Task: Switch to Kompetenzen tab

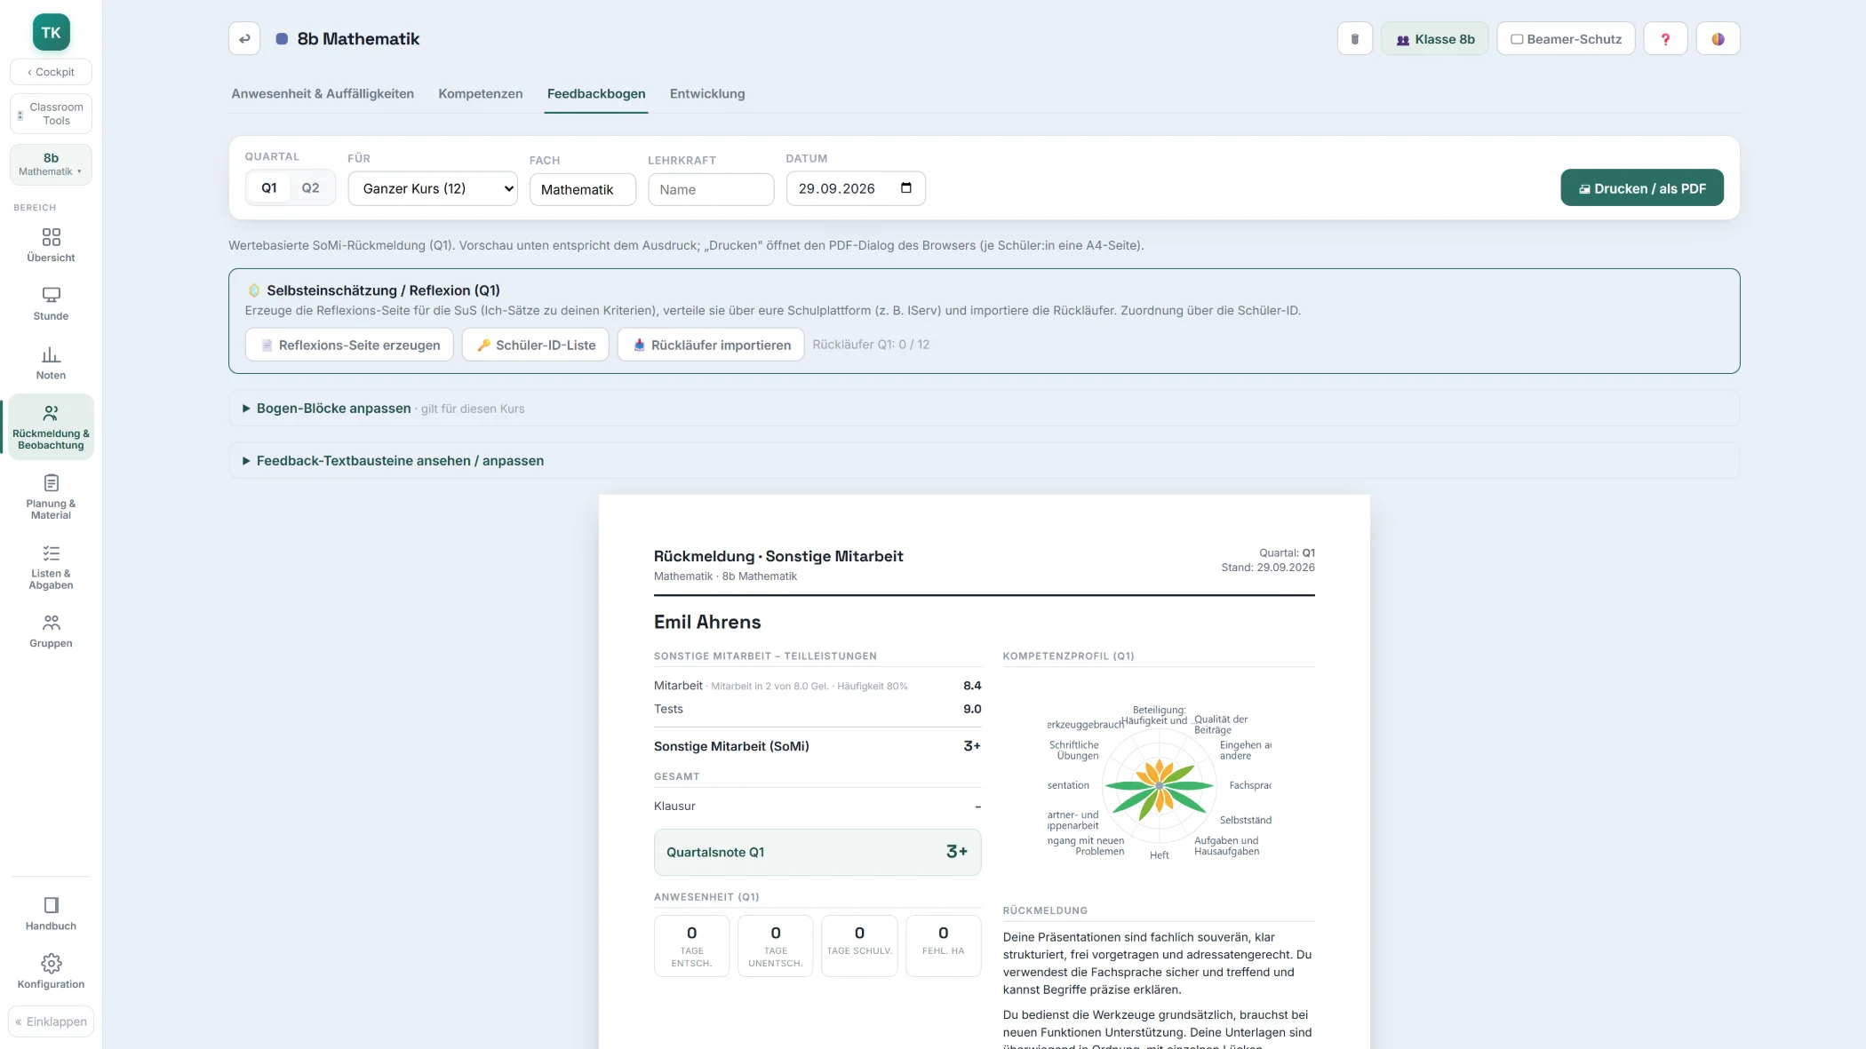Action: [480, 94]
